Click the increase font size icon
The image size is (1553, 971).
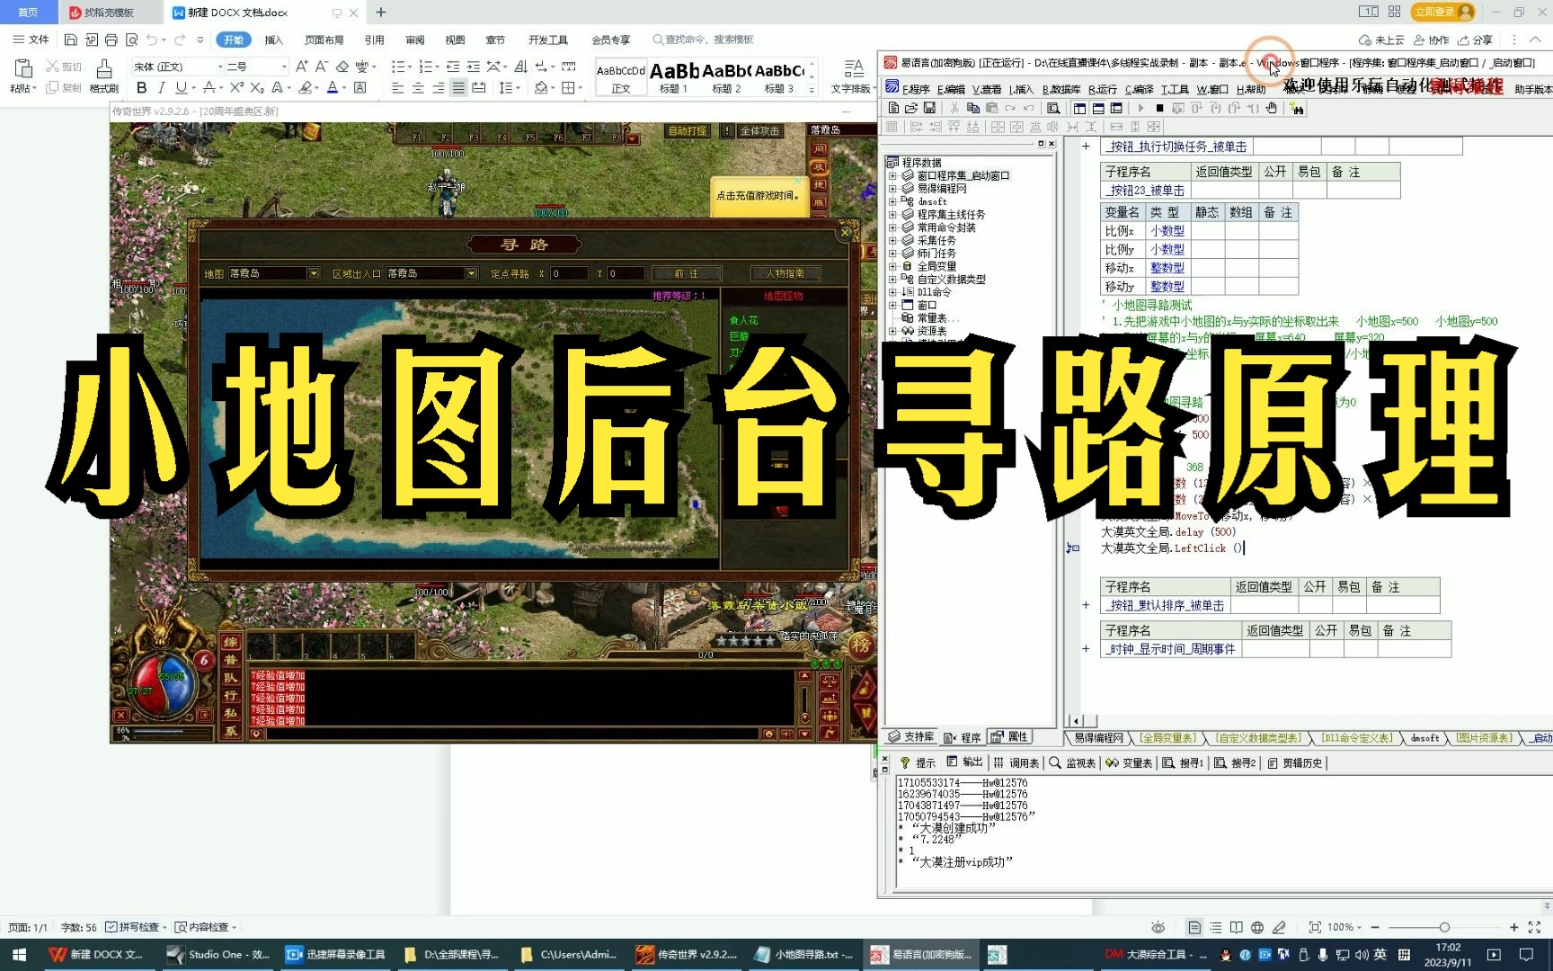point(302,67)
